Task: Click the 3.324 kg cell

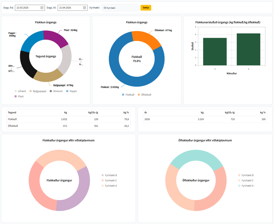Action: [x=201, y=119]
